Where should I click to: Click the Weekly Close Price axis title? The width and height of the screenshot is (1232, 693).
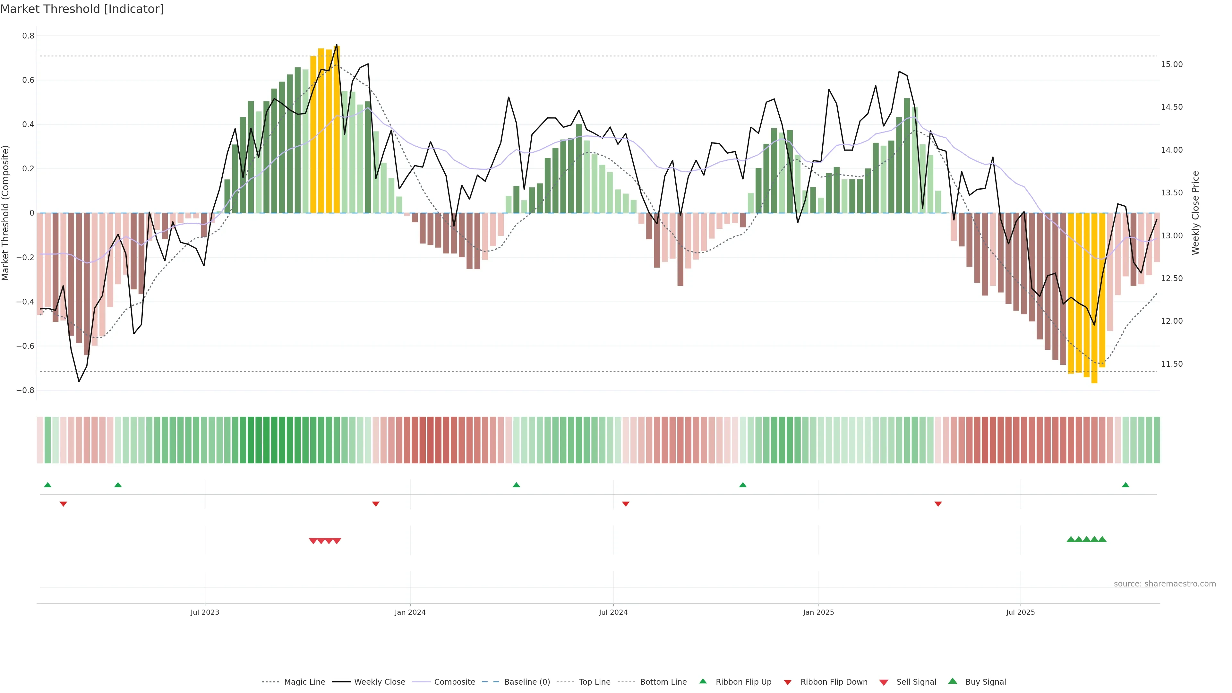[1195, 213]
